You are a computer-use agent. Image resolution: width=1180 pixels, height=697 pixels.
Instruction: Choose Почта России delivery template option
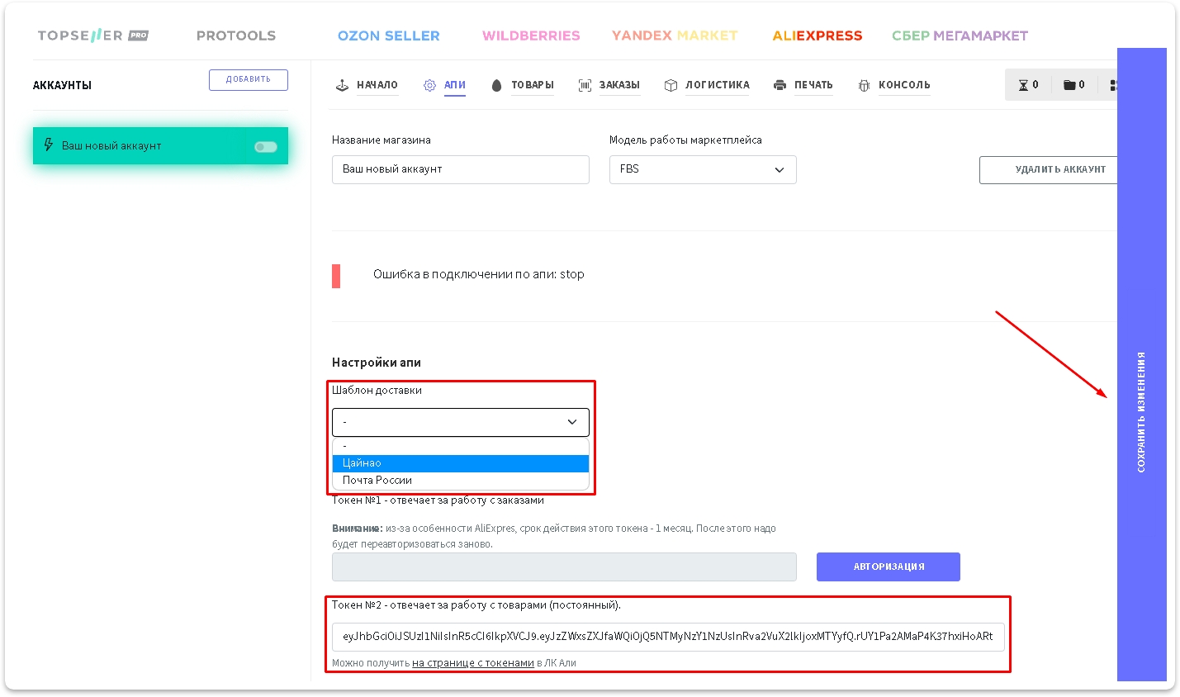(460, 481)
